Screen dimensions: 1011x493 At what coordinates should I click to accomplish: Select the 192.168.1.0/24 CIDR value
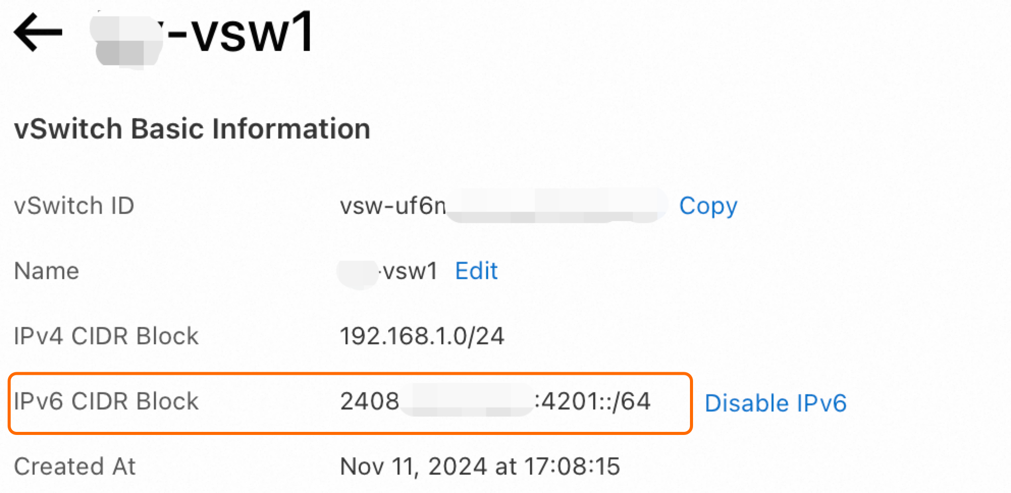point(422,336)
